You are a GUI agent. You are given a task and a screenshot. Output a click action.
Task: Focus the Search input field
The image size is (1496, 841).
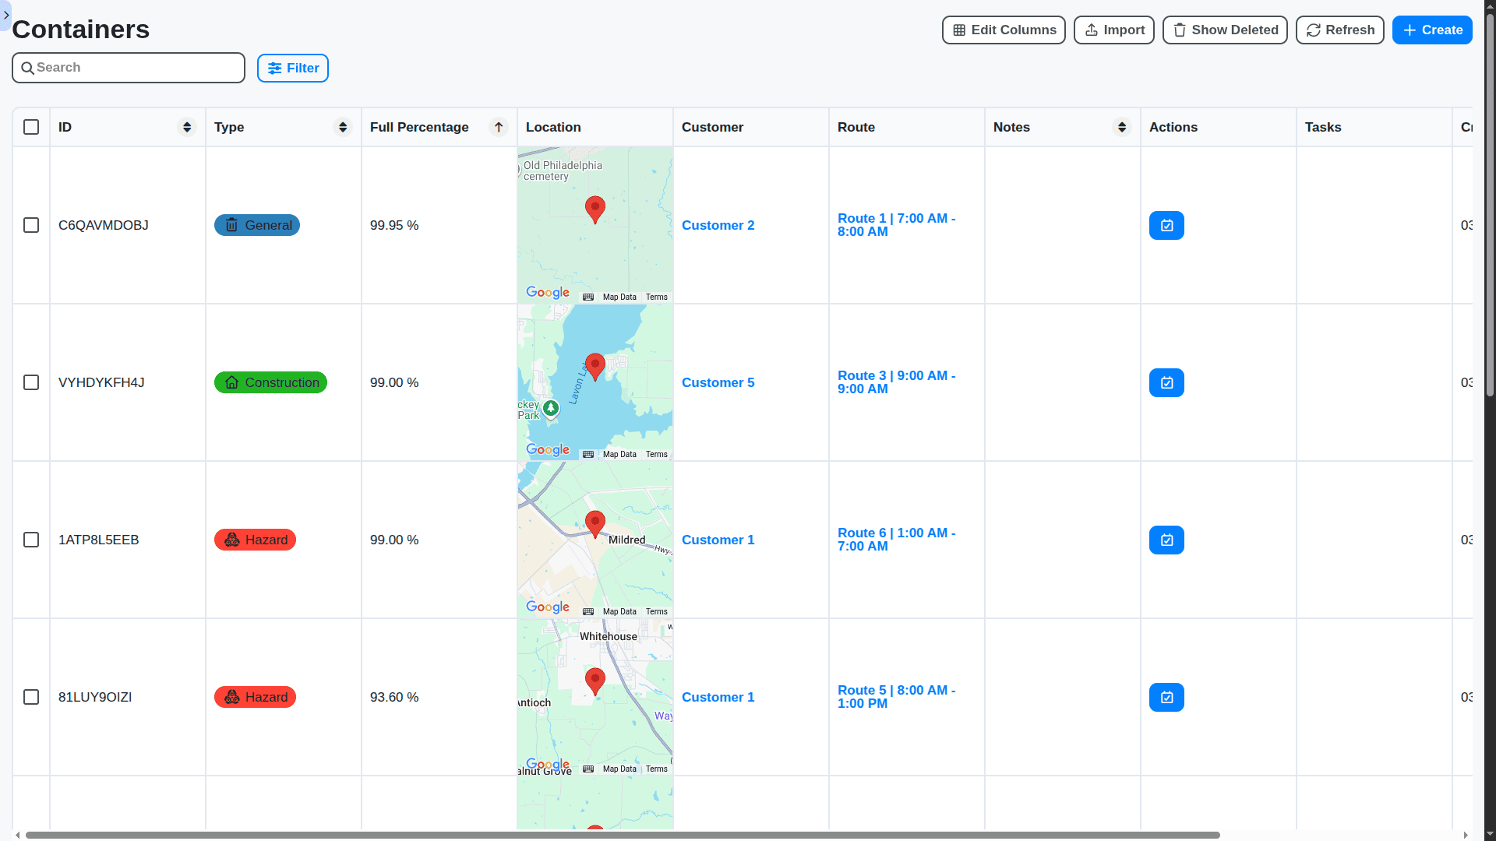point(136,68)
